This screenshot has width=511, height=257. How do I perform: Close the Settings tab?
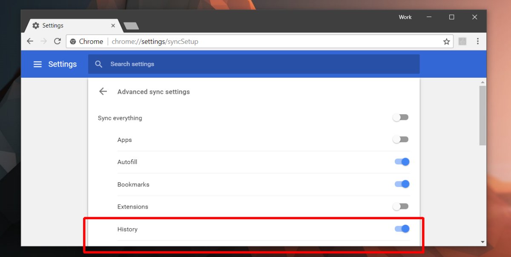pos(113,25)
